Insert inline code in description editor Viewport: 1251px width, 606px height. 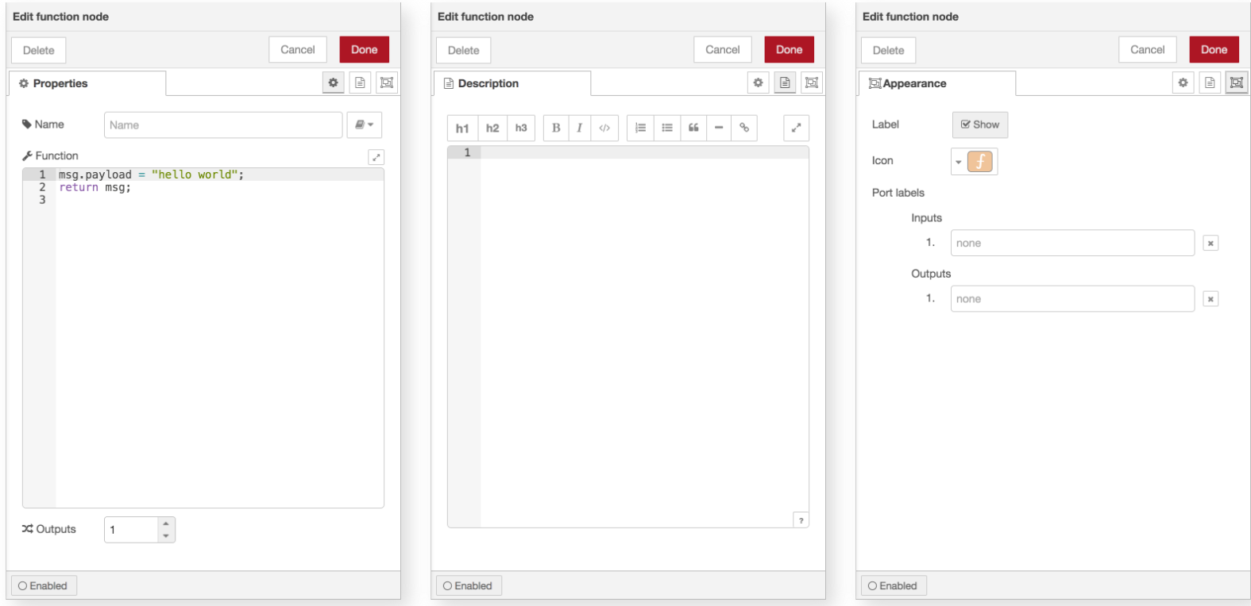coord(604,128)
